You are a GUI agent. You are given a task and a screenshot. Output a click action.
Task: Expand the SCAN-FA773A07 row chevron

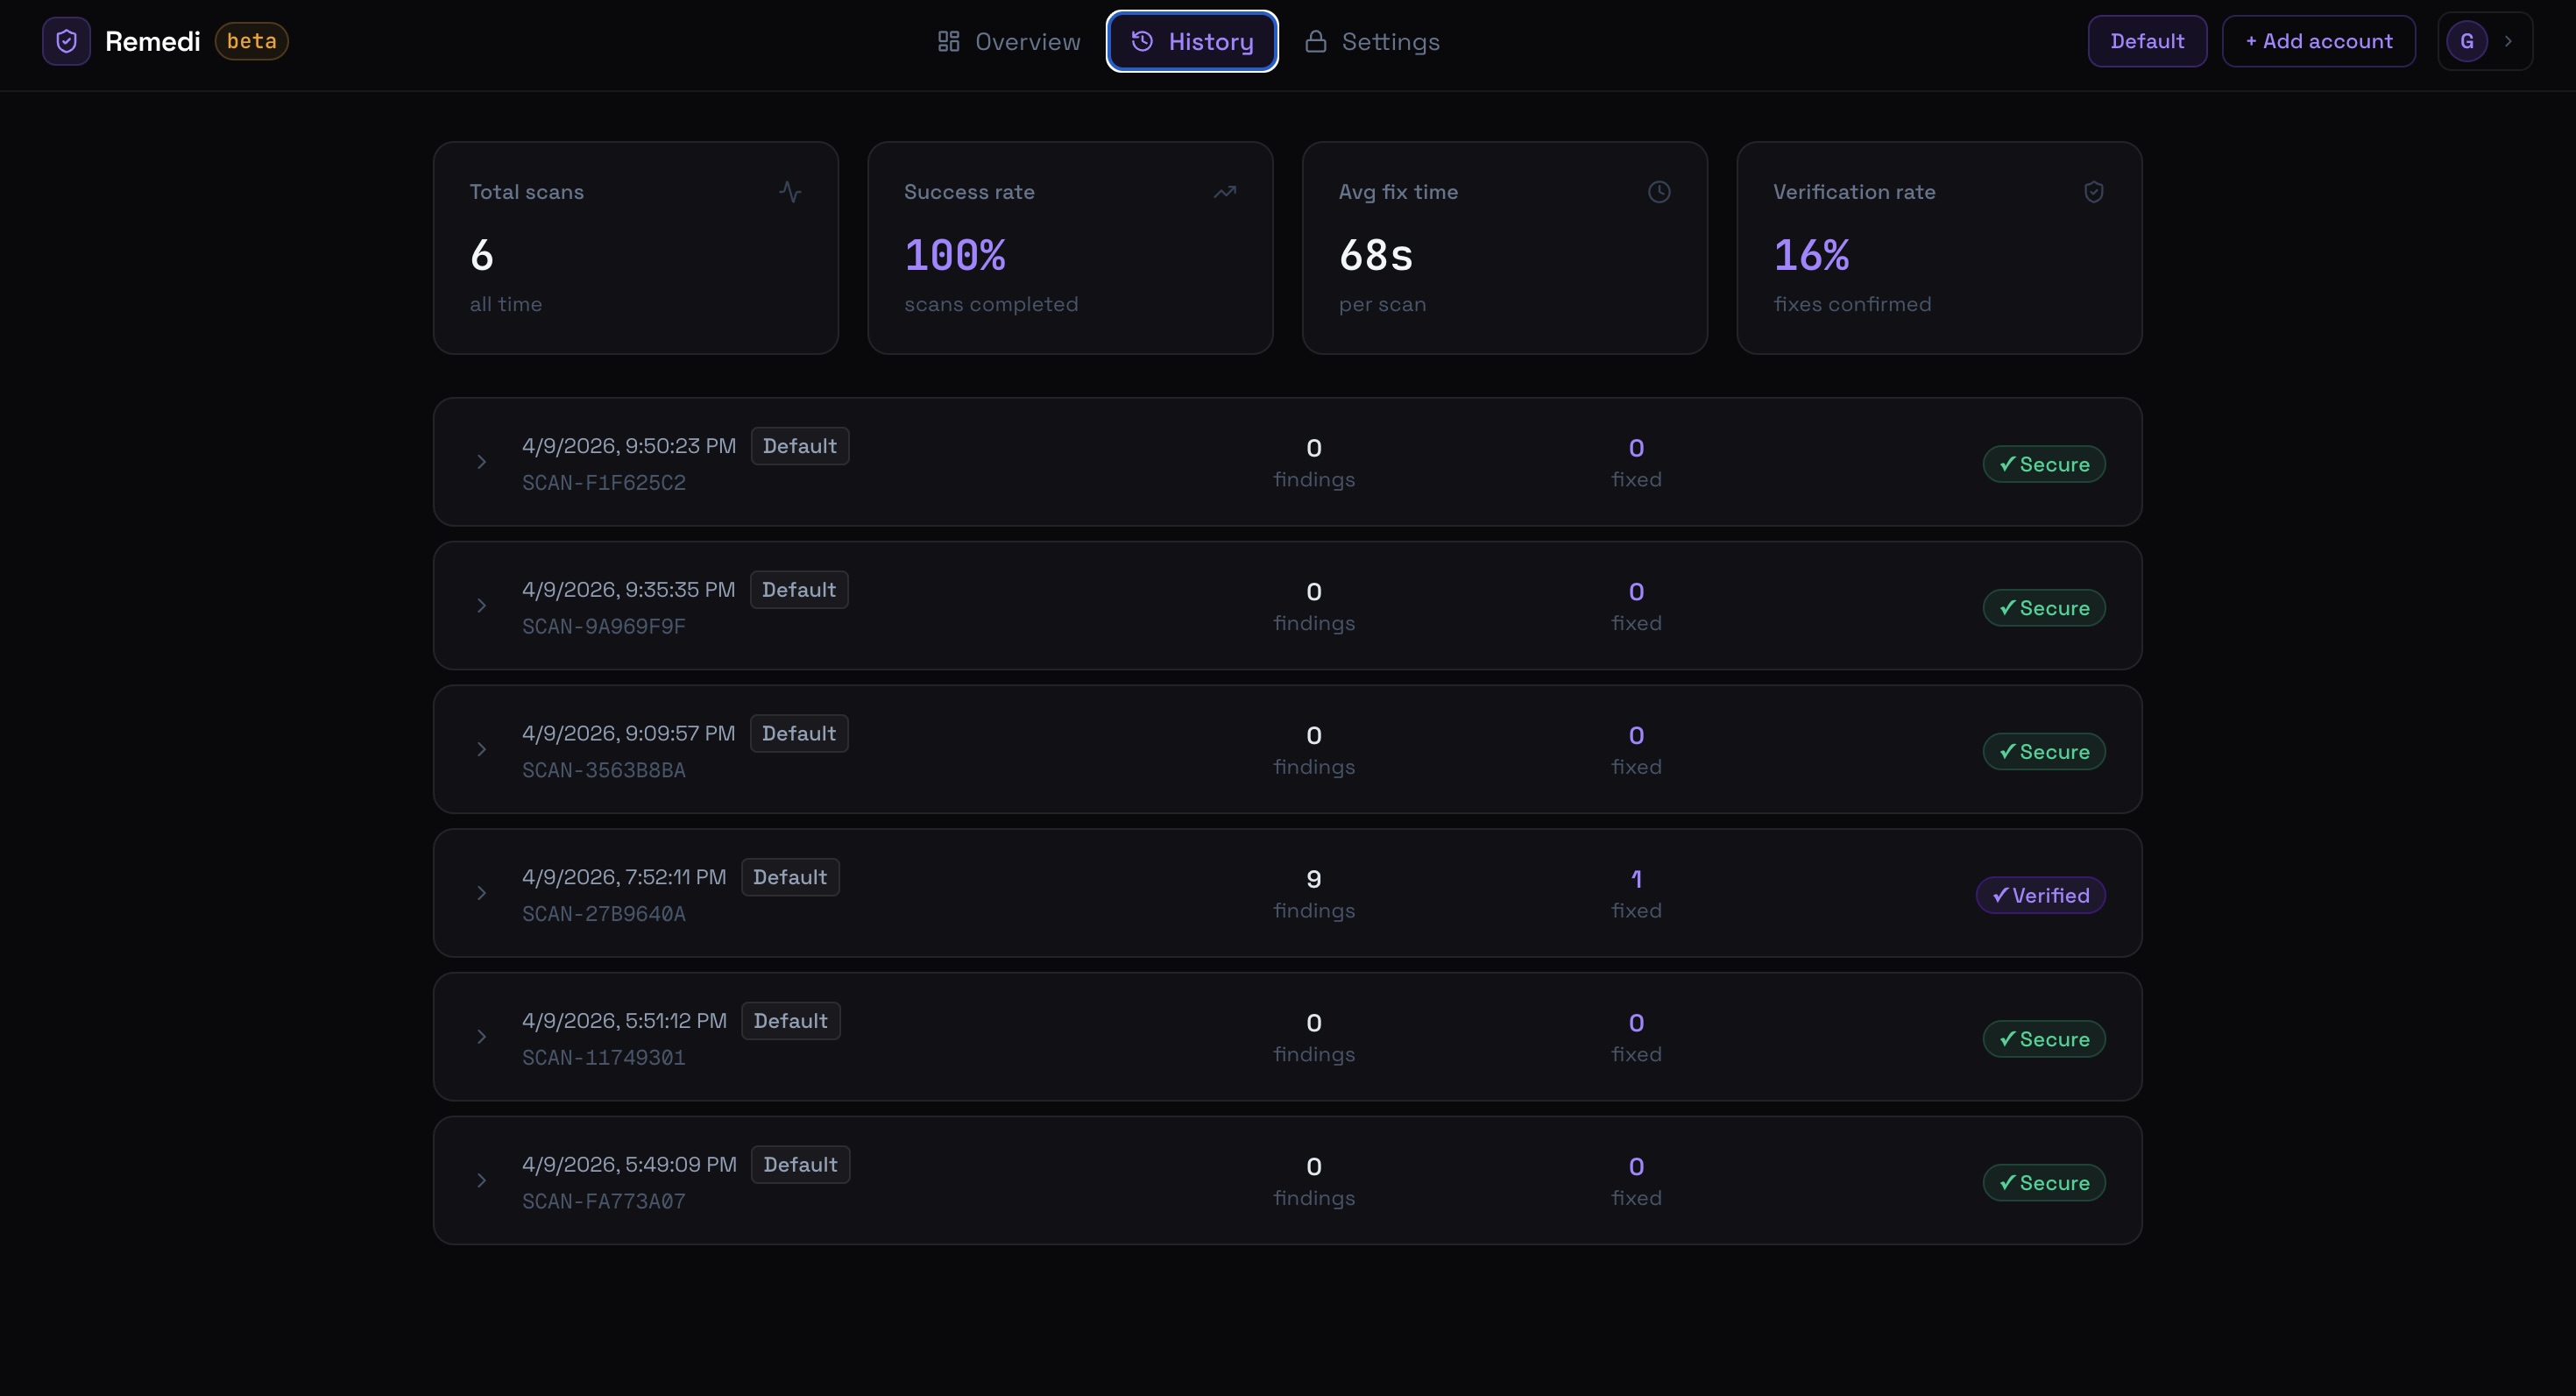481,1181
